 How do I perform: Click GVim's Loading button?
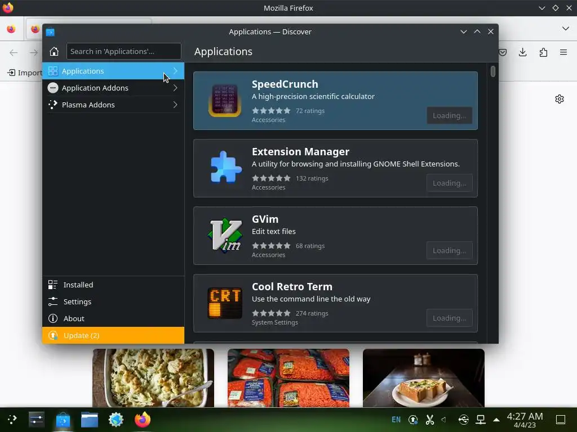pos(449,250)
